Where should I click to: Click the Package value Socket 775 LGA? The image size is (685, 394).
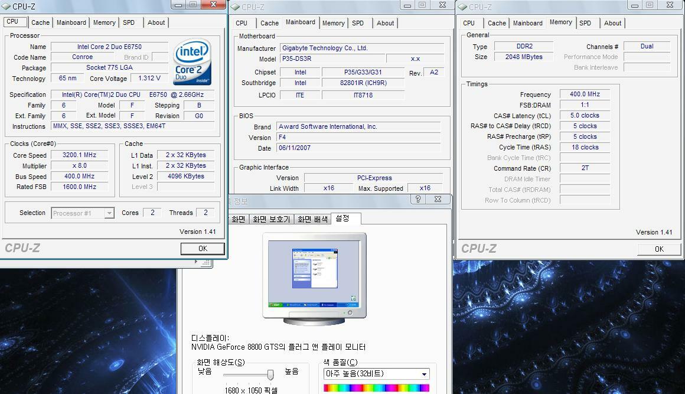tap(110, 68)
